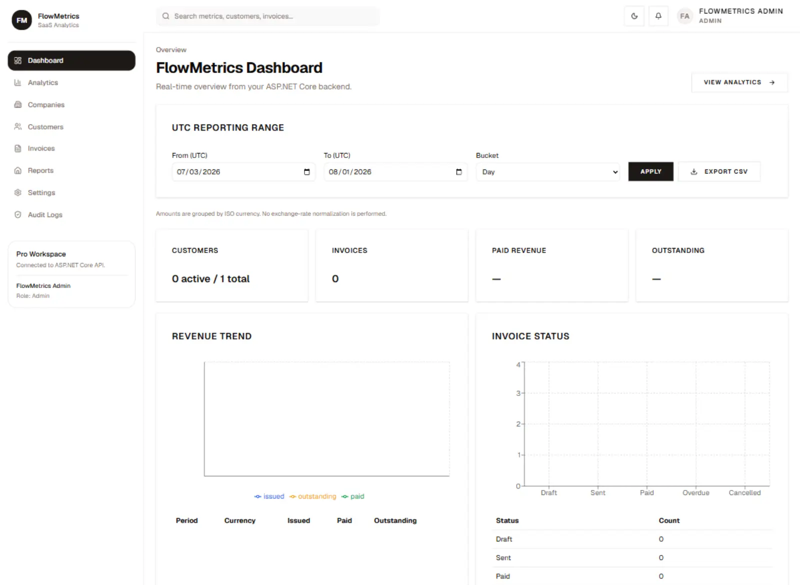The width and height of the screenshot is (800, 585).
Task: Click the Settings gear icon
Action: click(x=18, y=192)
